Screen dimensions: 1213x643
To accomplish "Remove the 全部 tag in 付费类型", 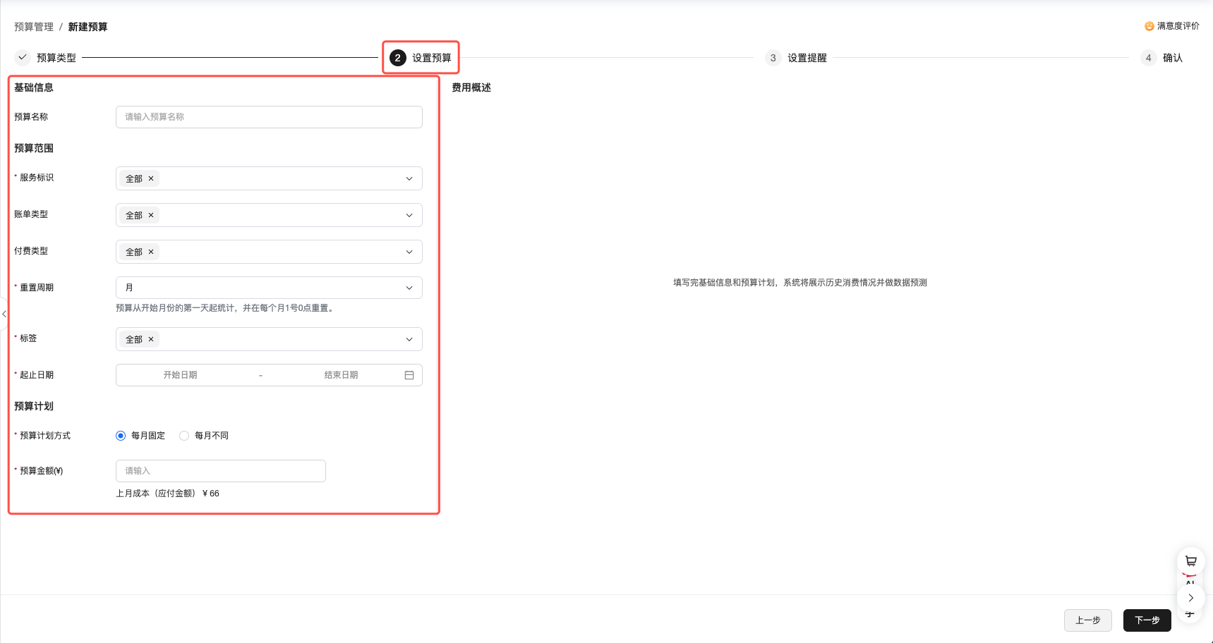I will coord(151,252).
